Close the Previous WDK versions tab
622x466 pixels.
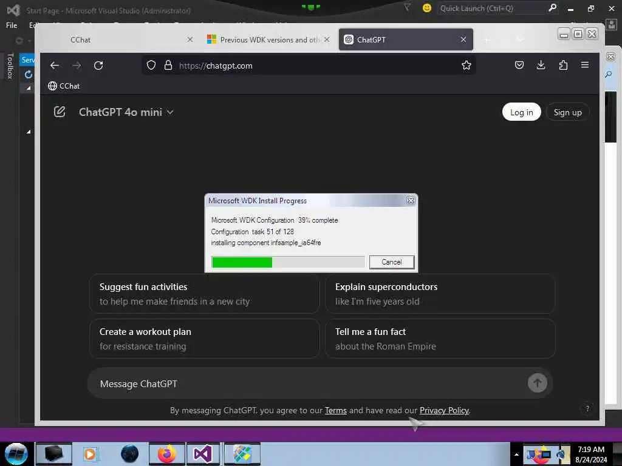coord(326,39)
